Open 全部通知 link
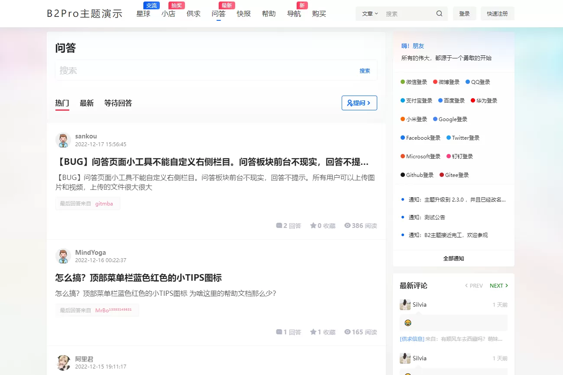This screenshot has width=563, height=375. (x=453, y=258)
